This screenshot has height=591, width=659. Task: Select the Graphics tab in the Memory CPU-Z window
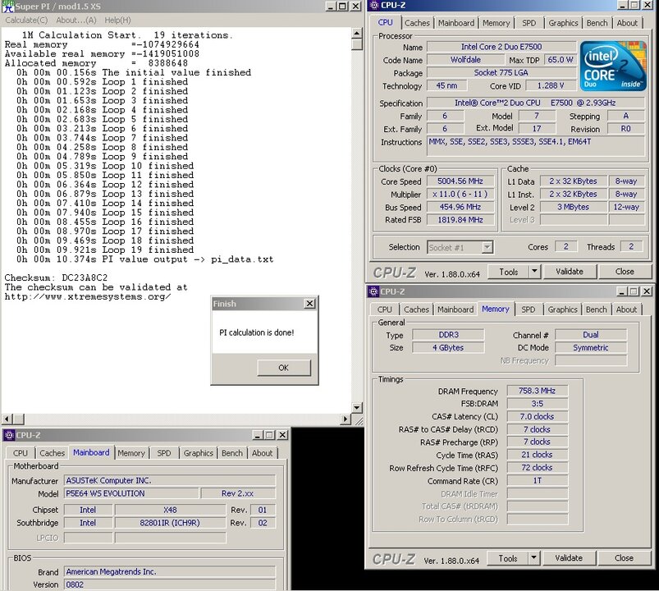[562, 309]
